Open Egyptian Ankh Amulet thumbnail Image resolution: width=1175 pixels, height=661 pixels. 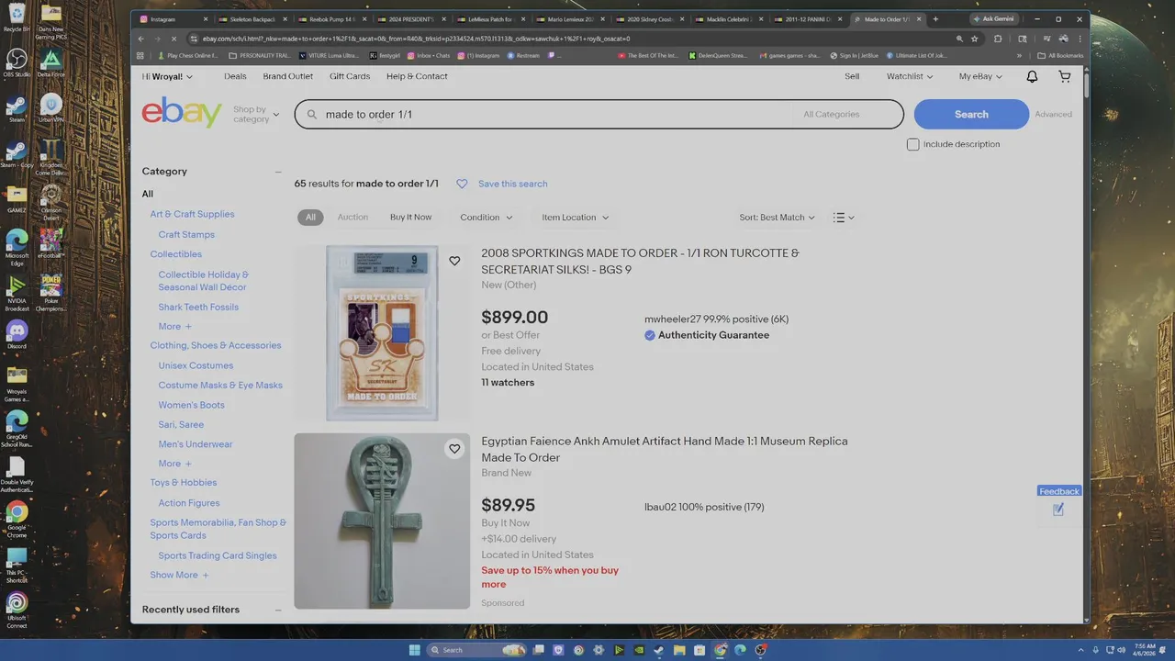(x=382, y=521)
